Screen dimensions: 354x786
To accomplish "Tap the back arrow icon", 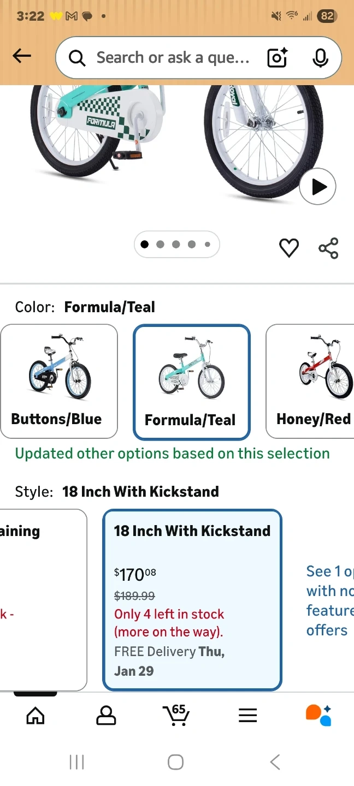I will pos(22,56).
